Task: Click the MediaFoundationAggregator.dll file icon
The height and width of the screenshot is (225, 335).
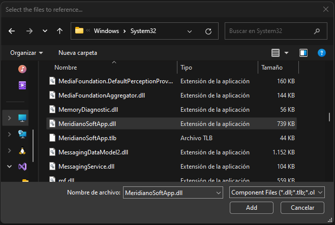Action: click(x=52, y=95)
